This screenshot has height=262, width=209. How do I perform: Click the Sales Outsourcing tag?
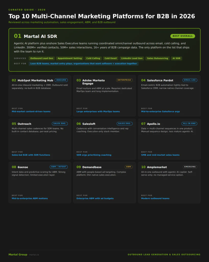pyautogui.click(x=157, y=58)
